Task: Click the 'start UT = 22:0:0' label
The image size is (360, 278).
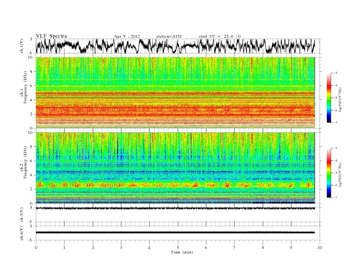Action: click(220, 36)
